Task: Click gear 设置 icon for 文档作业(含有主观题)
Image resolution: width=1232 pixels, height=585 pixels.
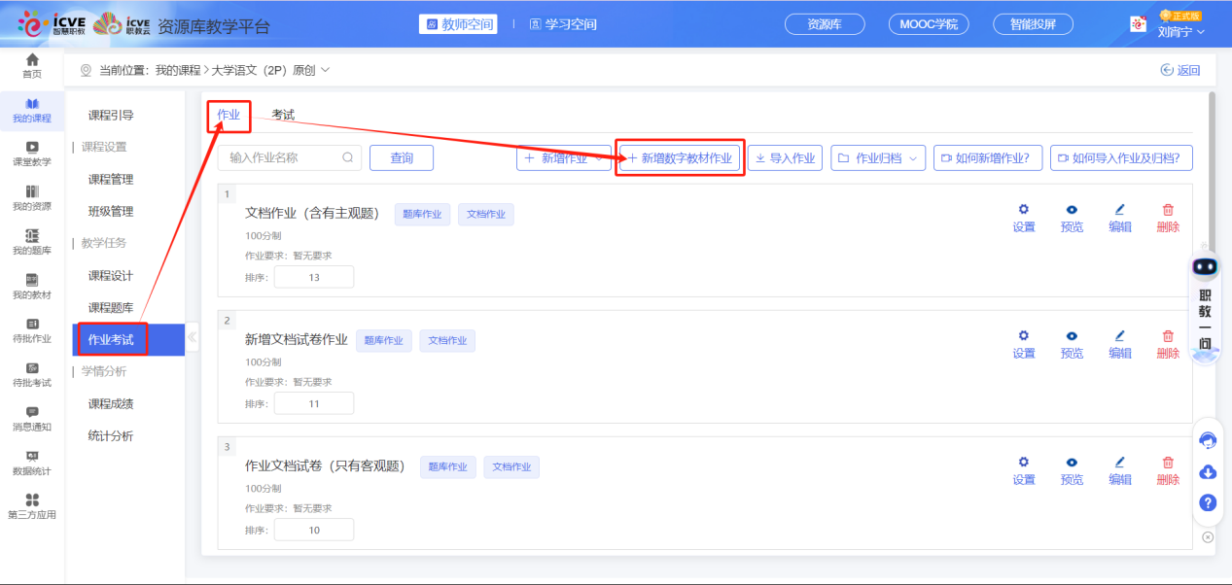Action: (x=1023, y=210)
